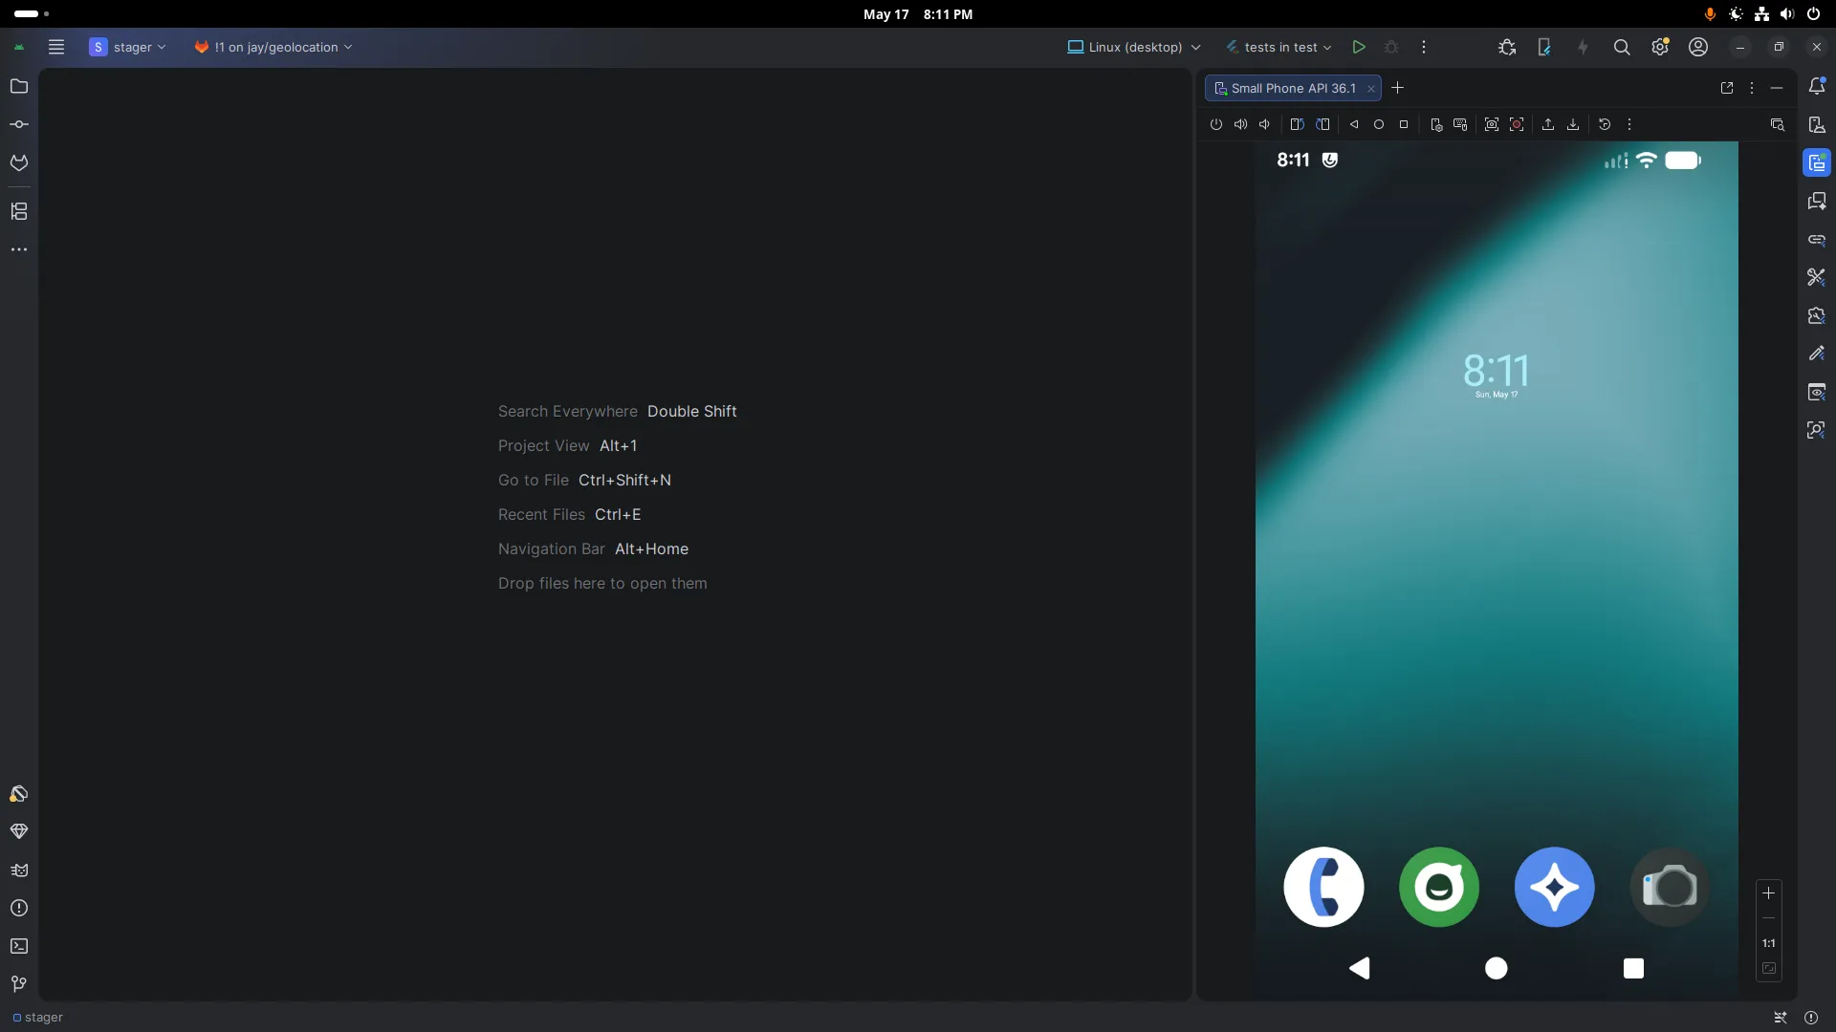Viewport: 1836px width, 1032px height.
Task: Open the Structure tool window
Action: tap(18, 211)
